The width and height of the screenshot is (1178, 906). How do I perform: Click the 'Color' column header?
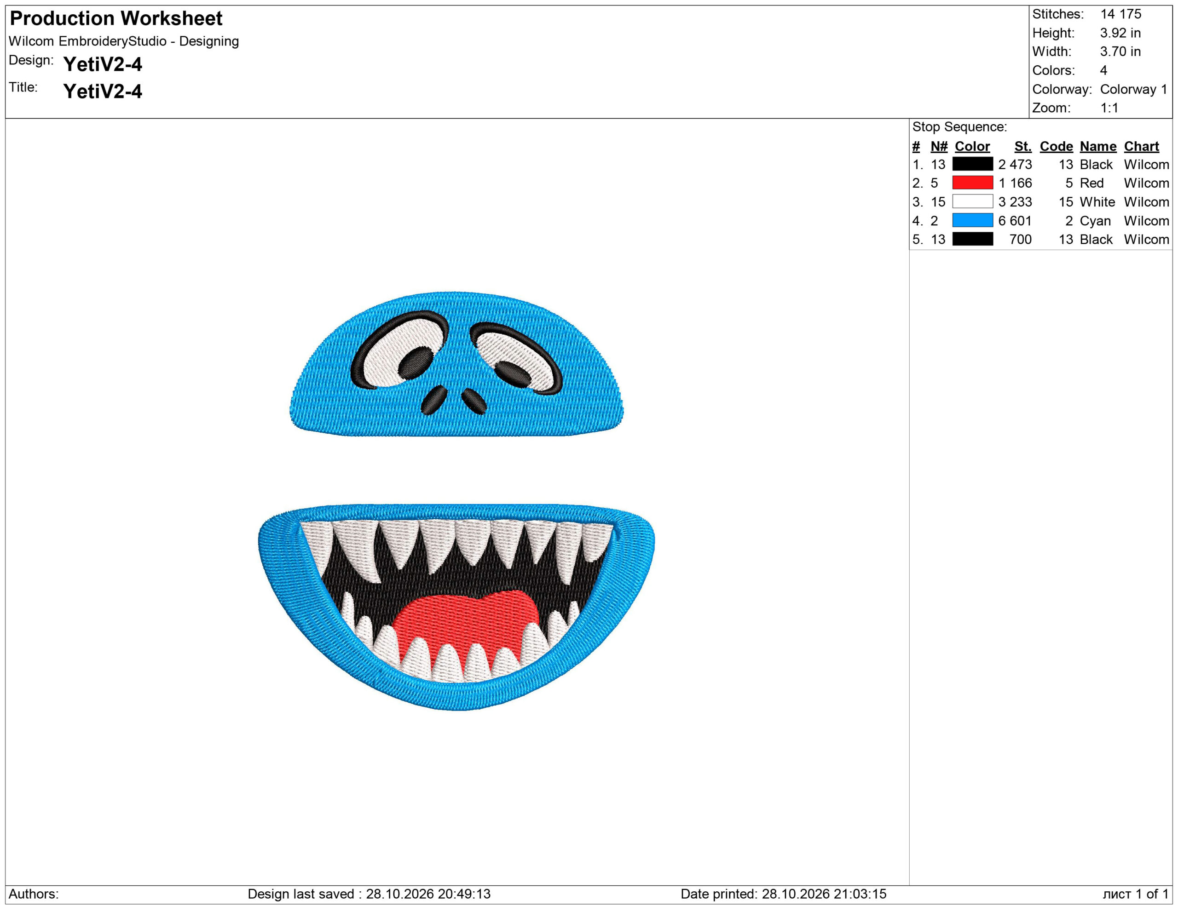[972, 147]
